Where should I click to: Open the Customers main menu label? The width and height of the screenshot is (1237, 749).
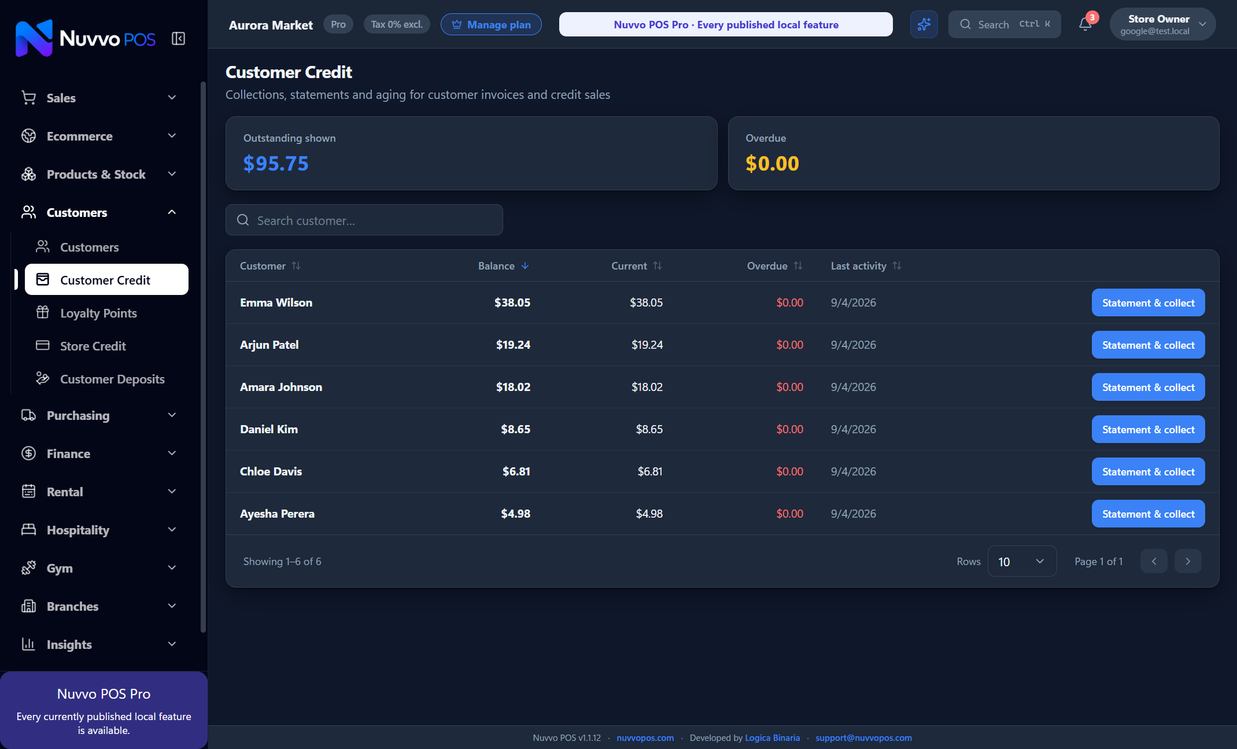77,212
